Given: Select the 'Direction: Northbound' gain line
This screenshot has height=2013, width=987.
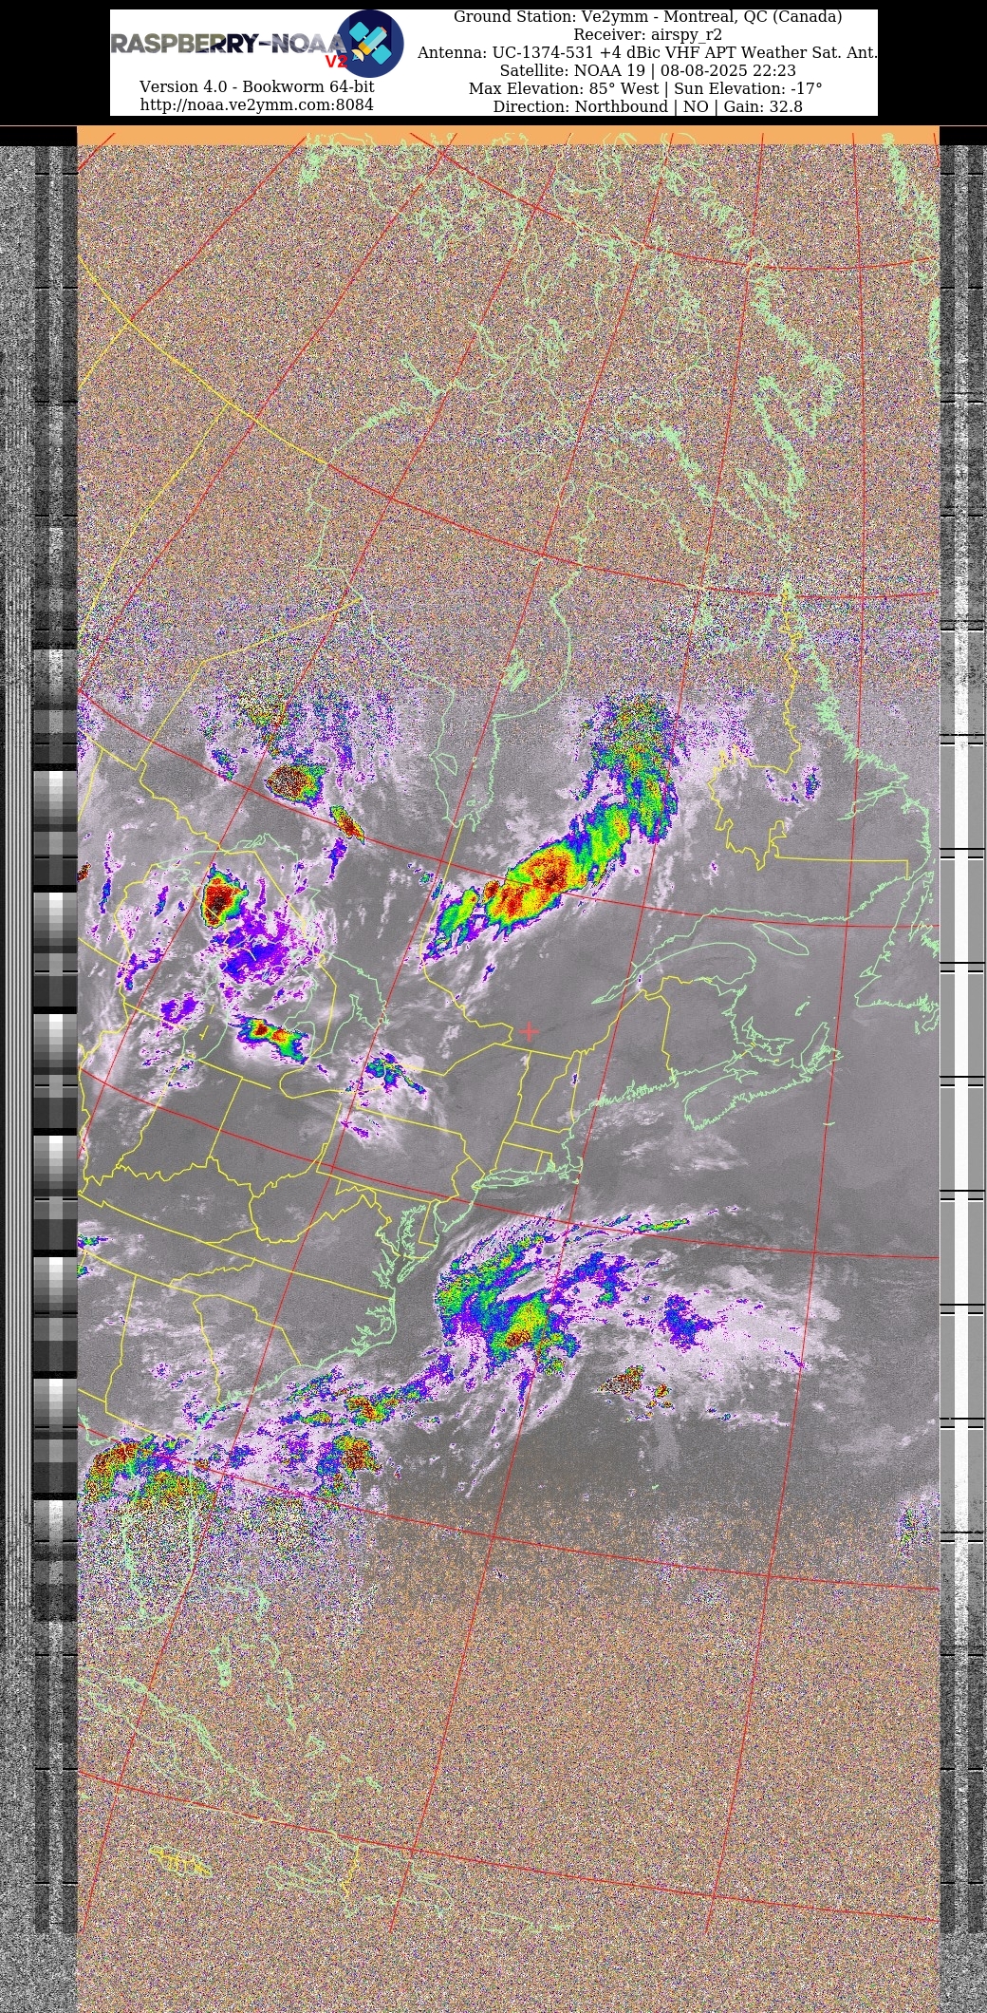Looking at the screenshot, I should tap(647, 106).
